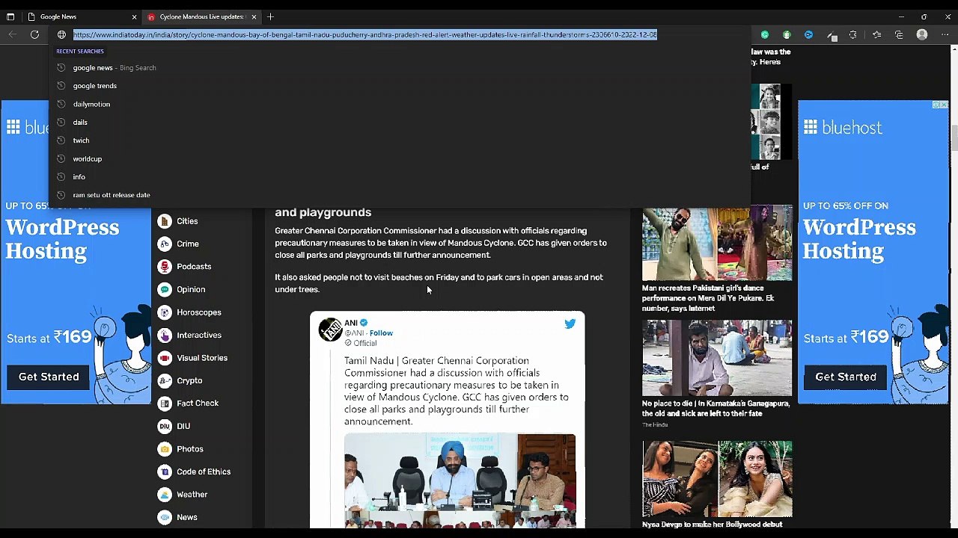The width and height of the screenshot is (958, 538).
Task: Read 'No place to die' Ganagapura headline
Action: (716, 409)
